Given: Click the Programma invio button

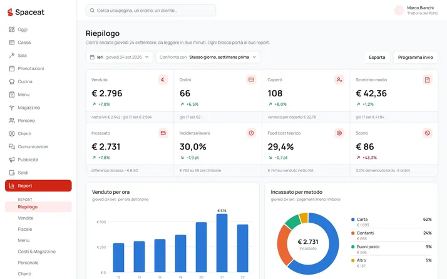Looking at the screenshot, I should tap(415, 58).
